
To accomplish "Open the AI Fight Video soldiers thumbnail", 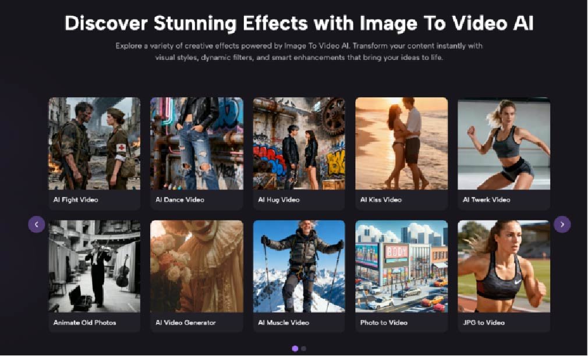I will (x=94, y=143).
